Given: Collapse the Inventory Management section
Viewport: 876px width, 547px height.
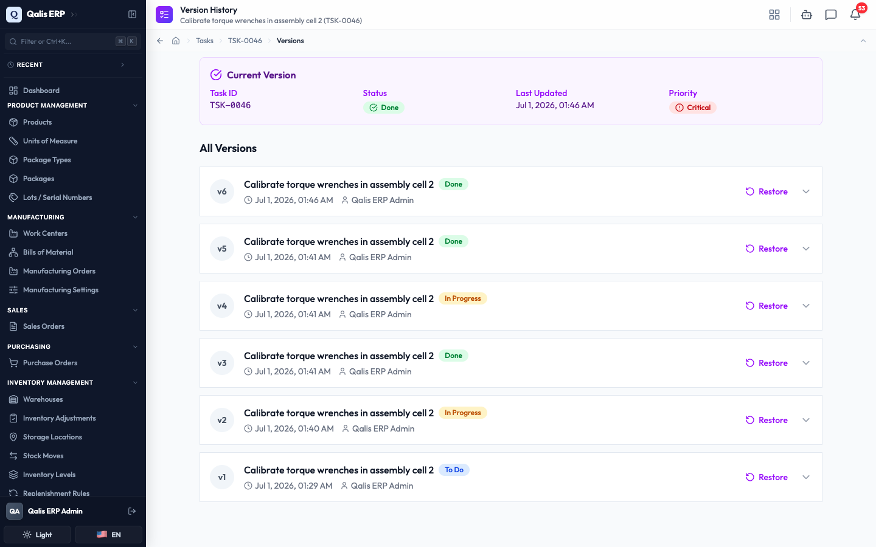Looking at the screenshot, I should coord(135,382).
